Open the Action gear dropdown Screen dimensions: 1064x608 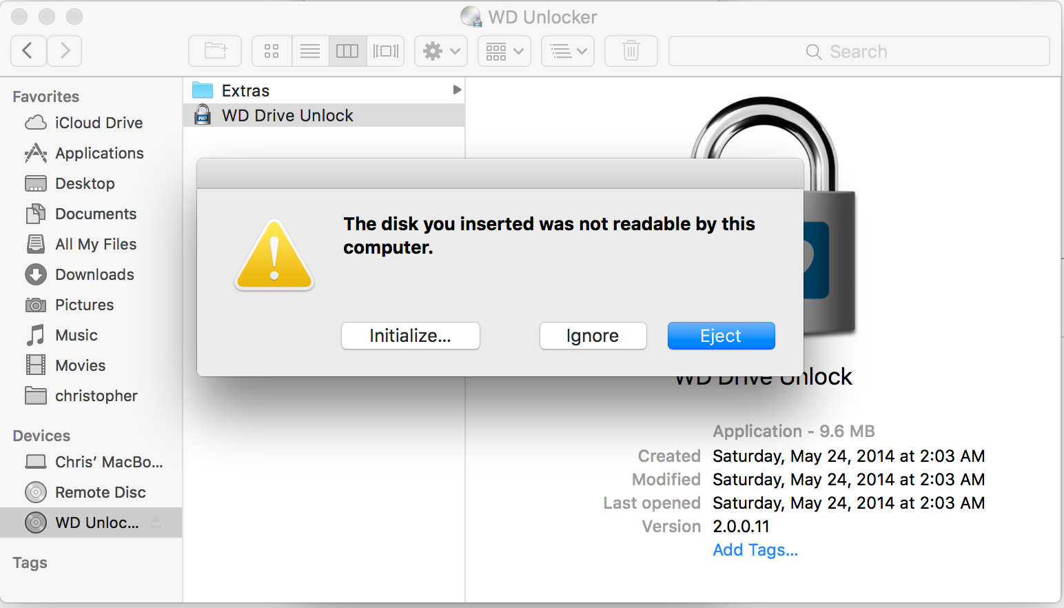click(x=440, y=51)
